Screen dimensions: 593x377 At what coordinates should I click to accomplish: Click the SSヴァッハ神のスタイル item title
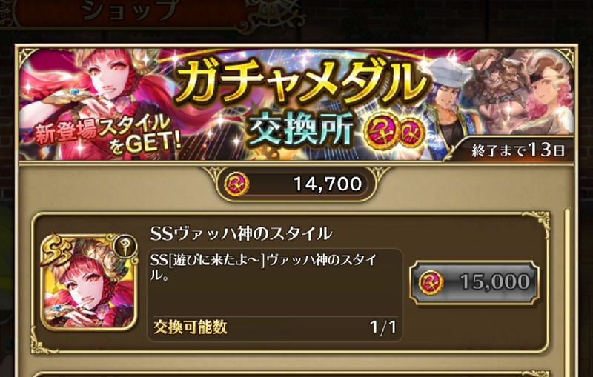[x=241, y=233]
